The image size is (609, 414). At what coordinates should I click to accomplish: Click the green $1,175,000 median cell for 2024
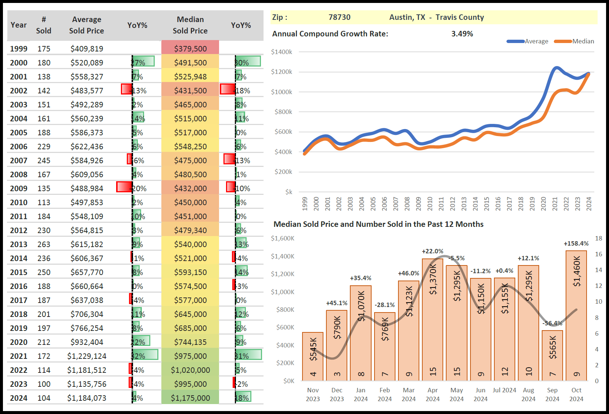190,398
